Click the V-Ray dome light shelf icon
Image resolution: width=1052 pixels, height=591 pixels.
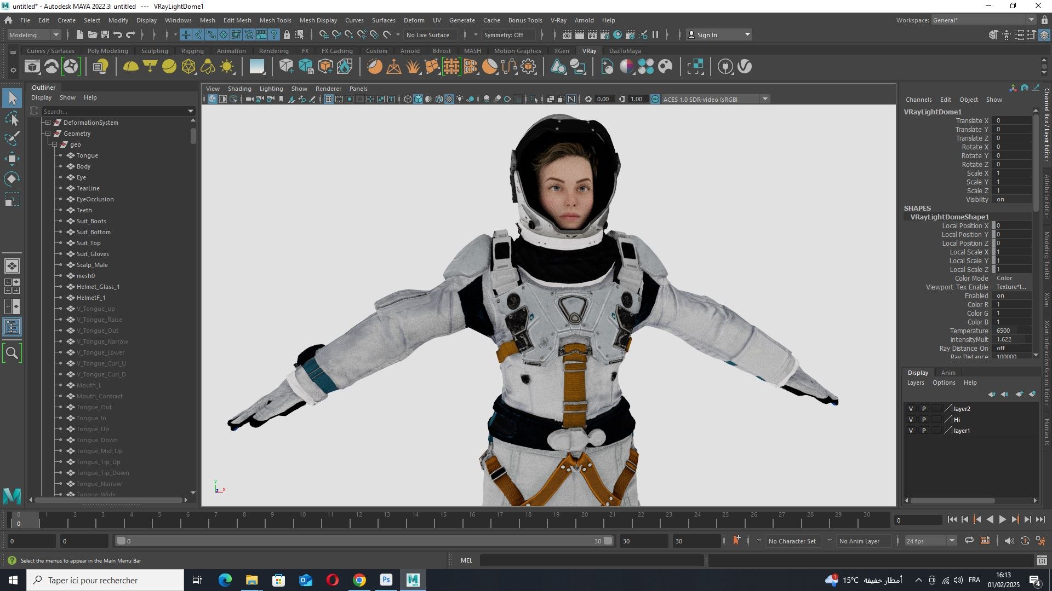coord(130,67)
